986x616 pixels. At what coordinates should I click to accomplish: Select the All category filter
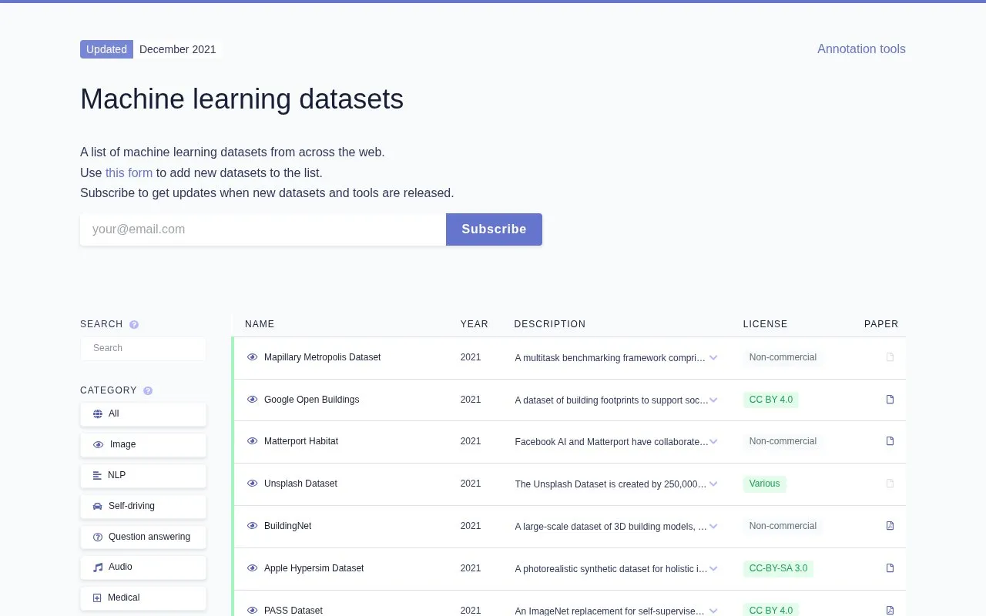[143, 413]
